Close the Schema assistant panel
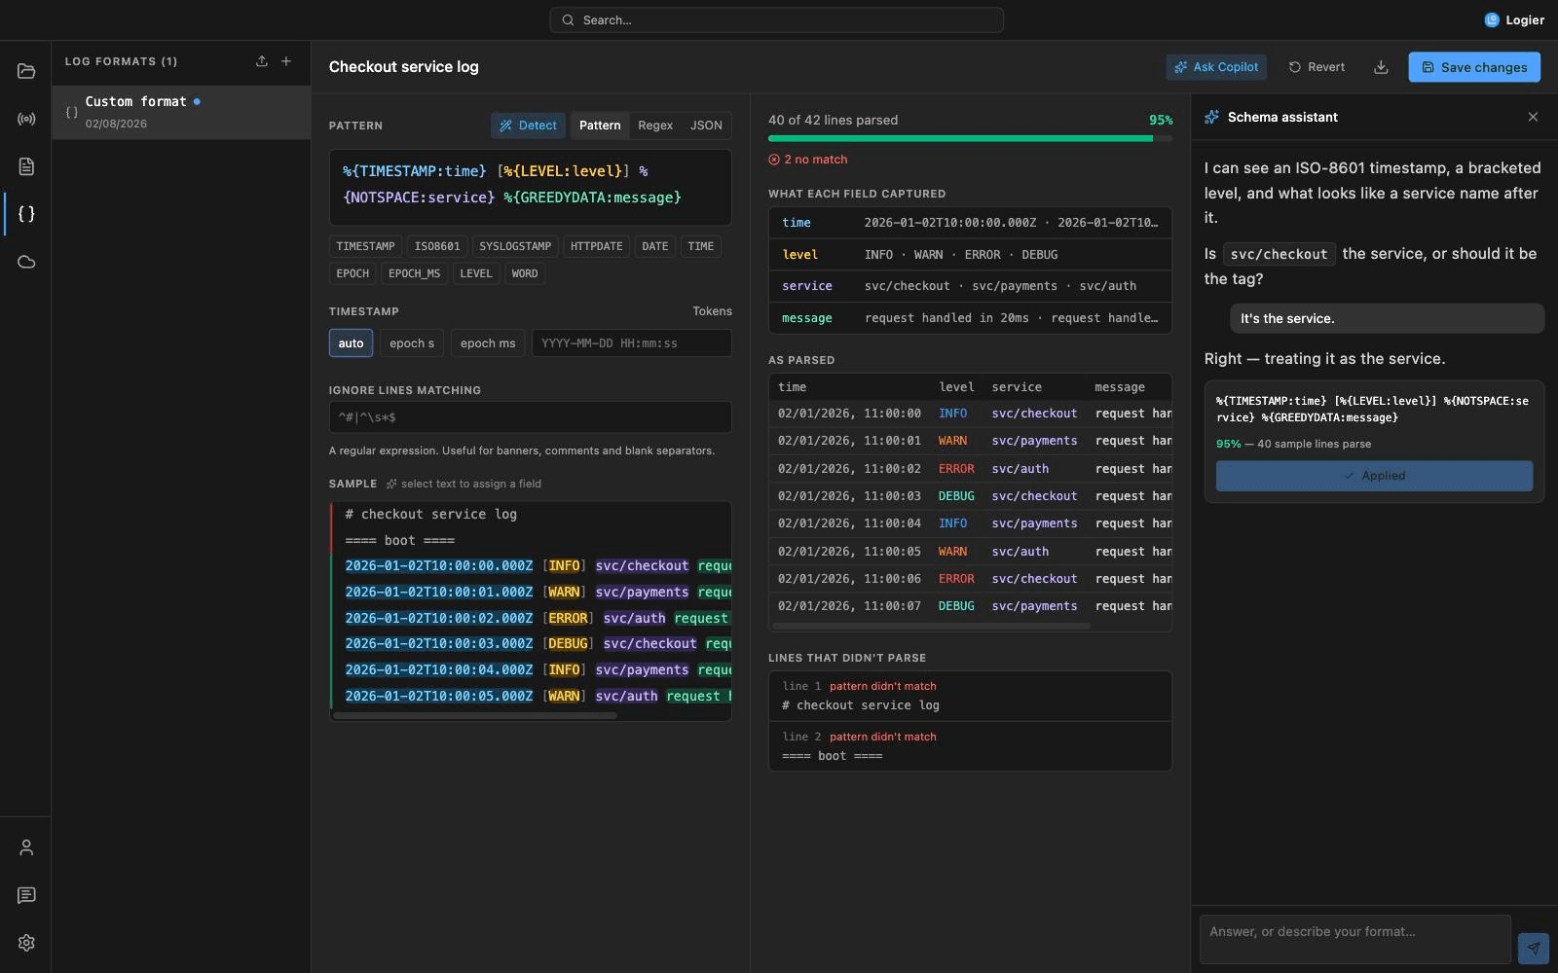Image resolution: width=1558 pixels, height=973 pixels. (1533, 117)
